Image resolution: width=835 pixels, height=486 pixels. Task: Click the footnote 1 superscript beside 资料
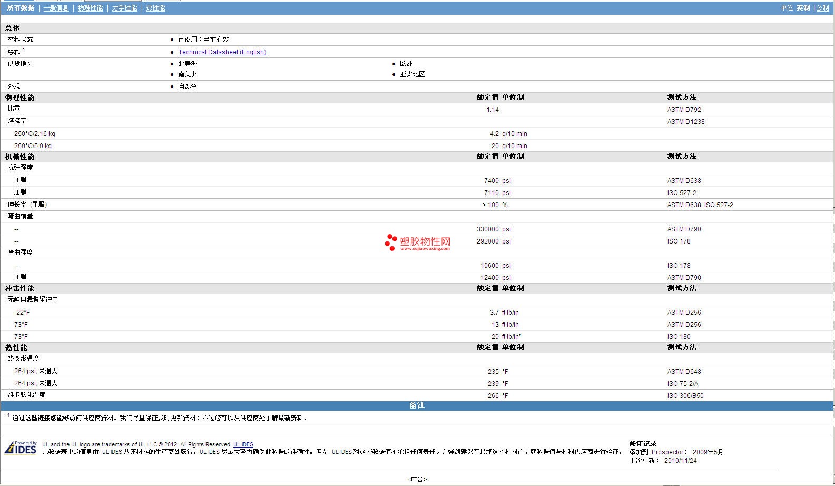[24, 50]
